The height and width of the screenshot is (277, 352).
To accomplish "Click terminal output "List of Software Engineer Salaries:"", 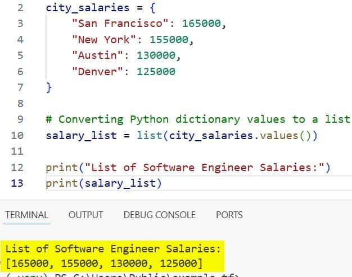I will coord(114,248).
